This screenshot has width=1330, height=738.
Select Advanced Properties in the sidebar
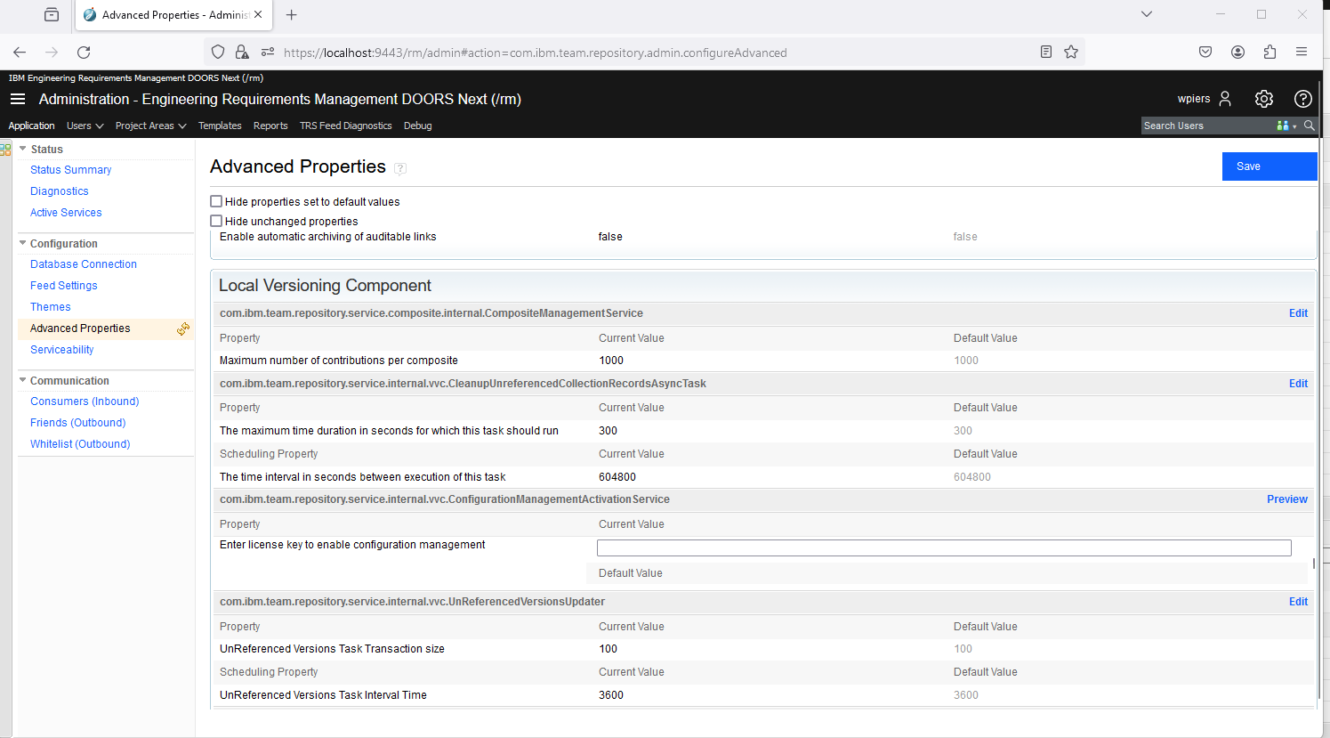point(80,328)
